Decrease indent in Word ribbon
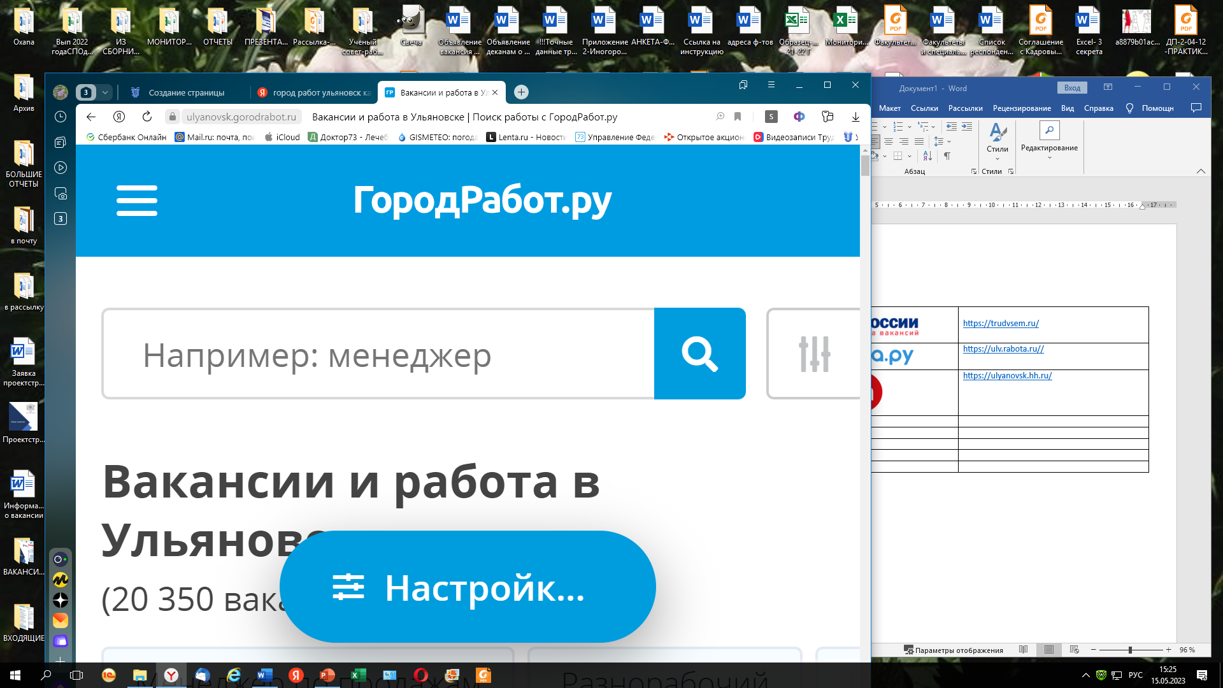 coord(952,127)
